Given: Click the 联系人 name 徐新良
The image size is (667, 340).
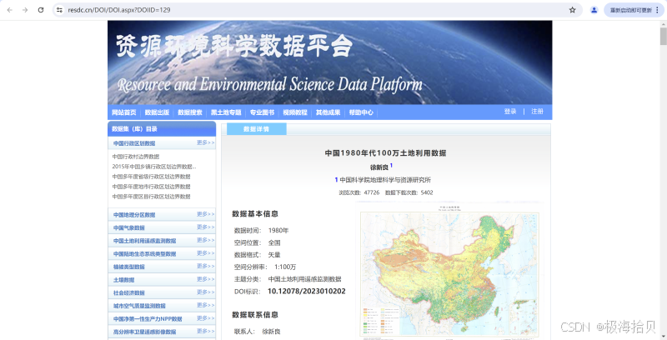Looking at the screenshot, I should click(x=271, y=332).
